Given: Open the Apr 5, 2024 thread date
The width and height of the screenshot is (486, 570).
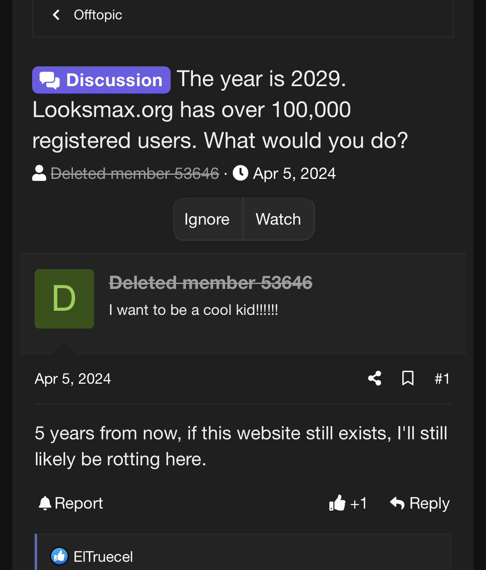Looking at the screenshot, I should (294, 174).
